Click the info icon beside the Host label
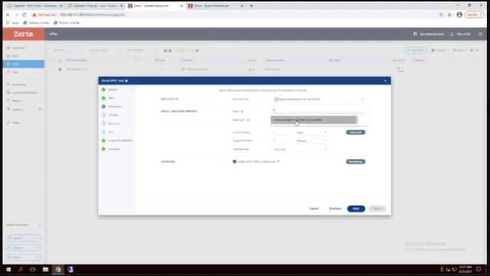The width and height of the screenshot is (490, 276). click(242, 111)
